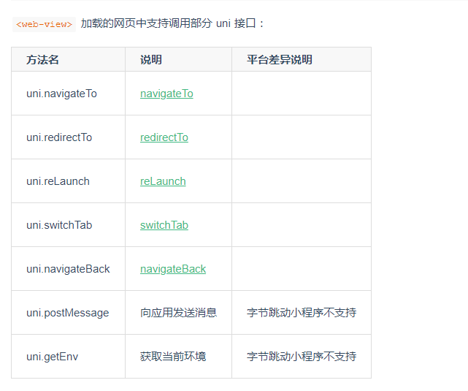Open the redirectTo documentation link
Image resolution: width=468 pixels, height=391 pixels.
coord(164,137)
